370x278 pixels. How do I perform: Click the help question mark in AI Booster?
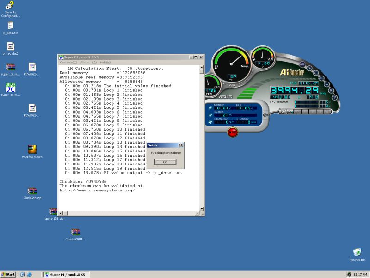[334, 97]
